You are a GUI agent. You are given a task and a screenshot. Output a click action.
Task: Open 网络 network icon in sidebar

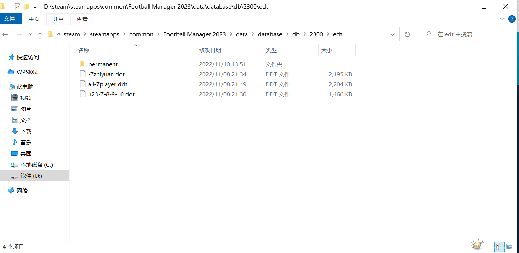tap(11, 190)
